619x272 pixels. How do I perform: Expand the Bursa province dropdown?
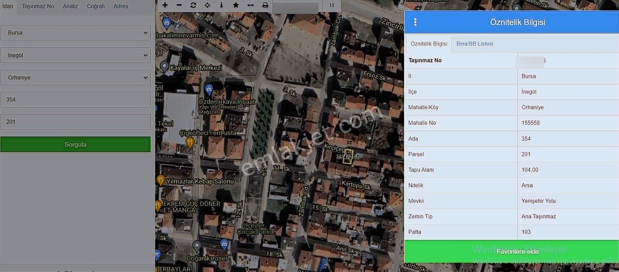[75, 33]
